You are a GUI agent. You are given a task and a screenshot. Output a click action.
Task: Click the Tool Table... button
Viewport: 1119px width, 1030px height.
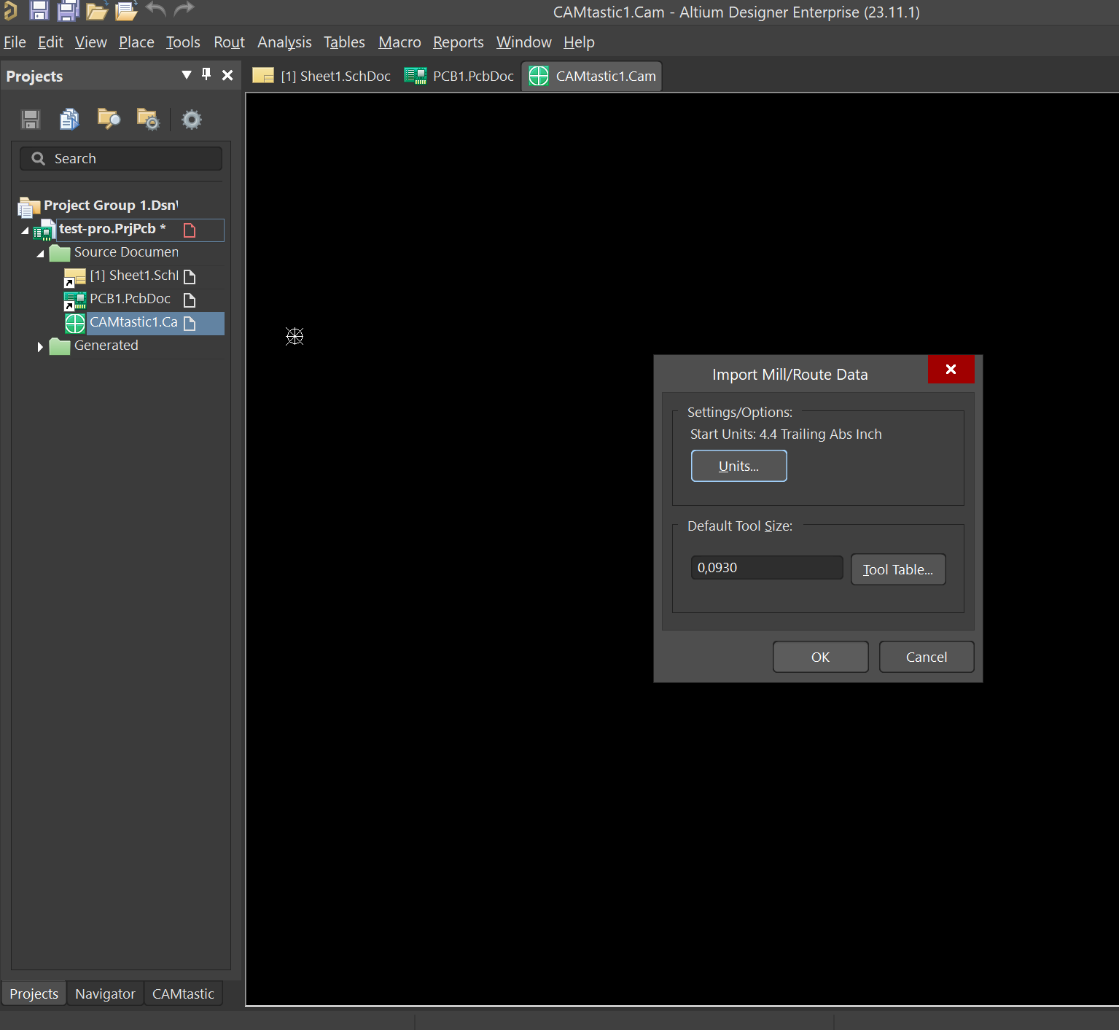coord(897,569)
